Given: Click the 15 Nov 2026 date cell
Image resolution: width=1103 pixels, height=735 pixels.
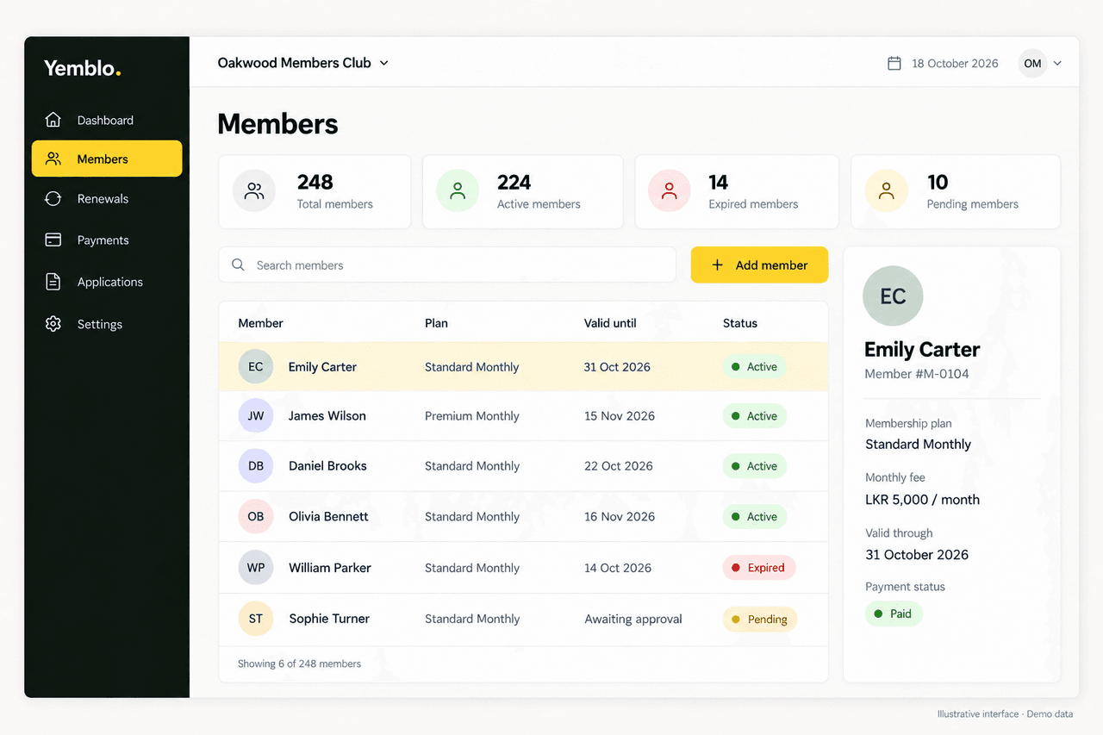Looking at the screenshot, I should click(x=620, y=416).
